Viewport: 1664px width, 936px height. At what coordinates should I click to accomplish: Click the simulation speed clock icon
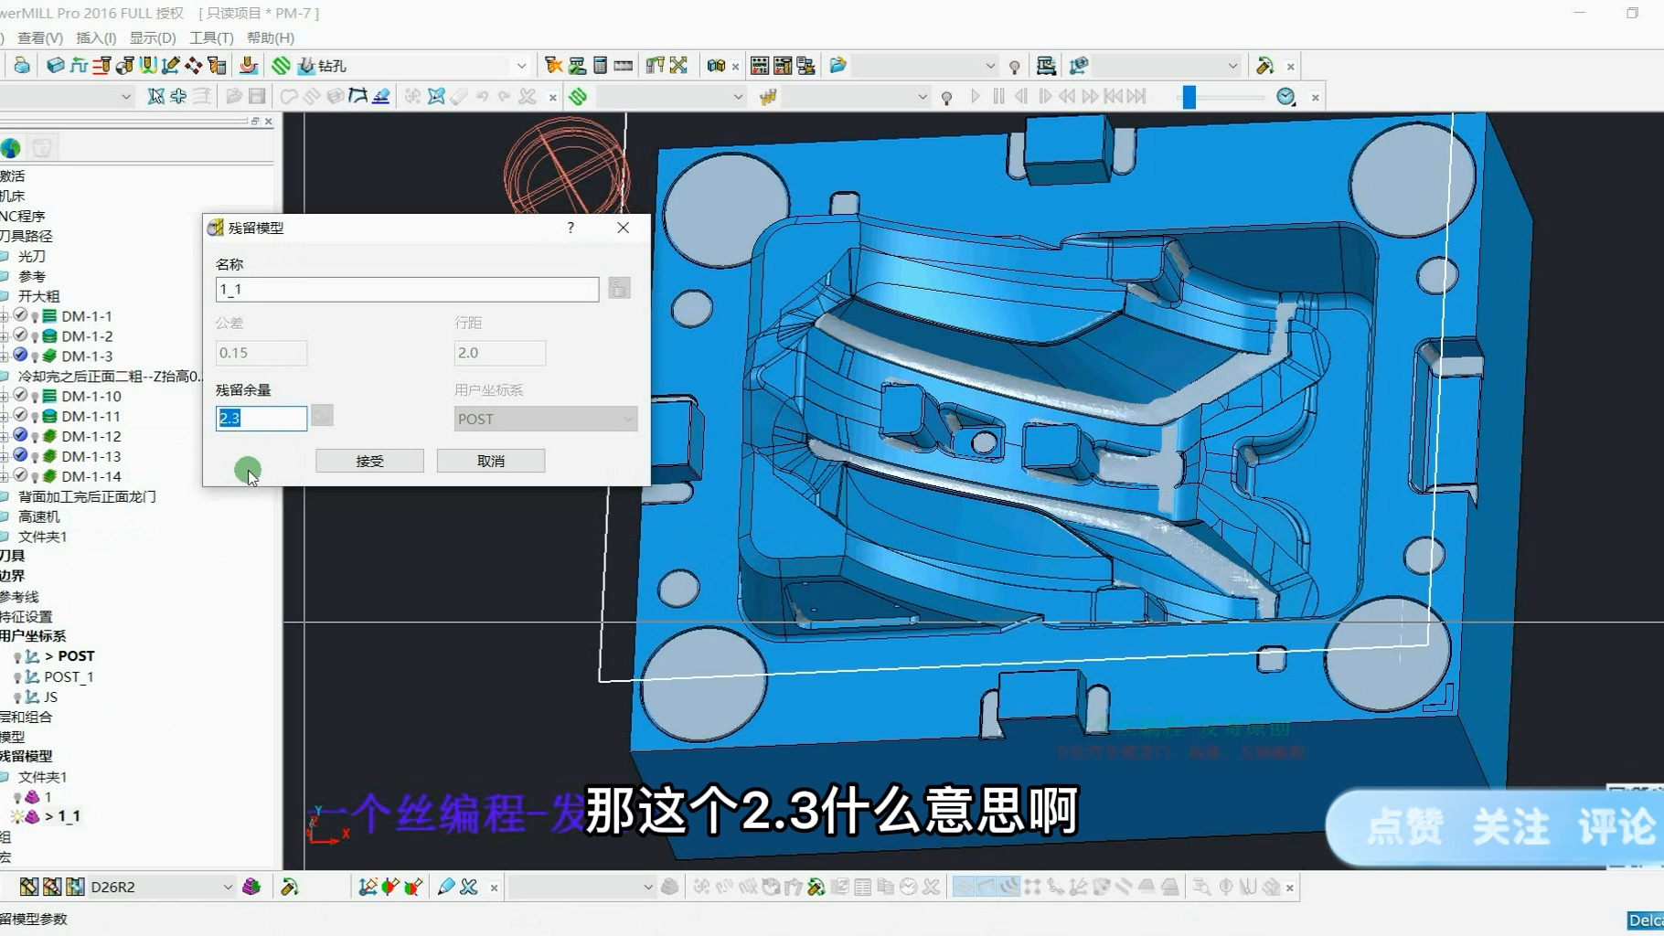click(1285, 96)
